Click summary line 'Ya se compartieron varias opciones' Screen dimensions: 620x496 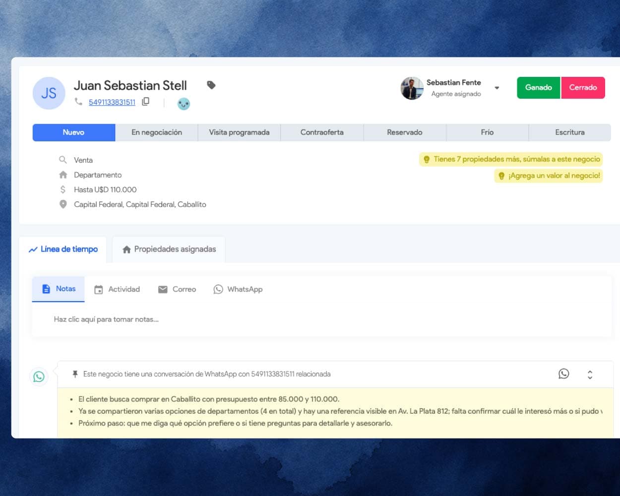340,411
